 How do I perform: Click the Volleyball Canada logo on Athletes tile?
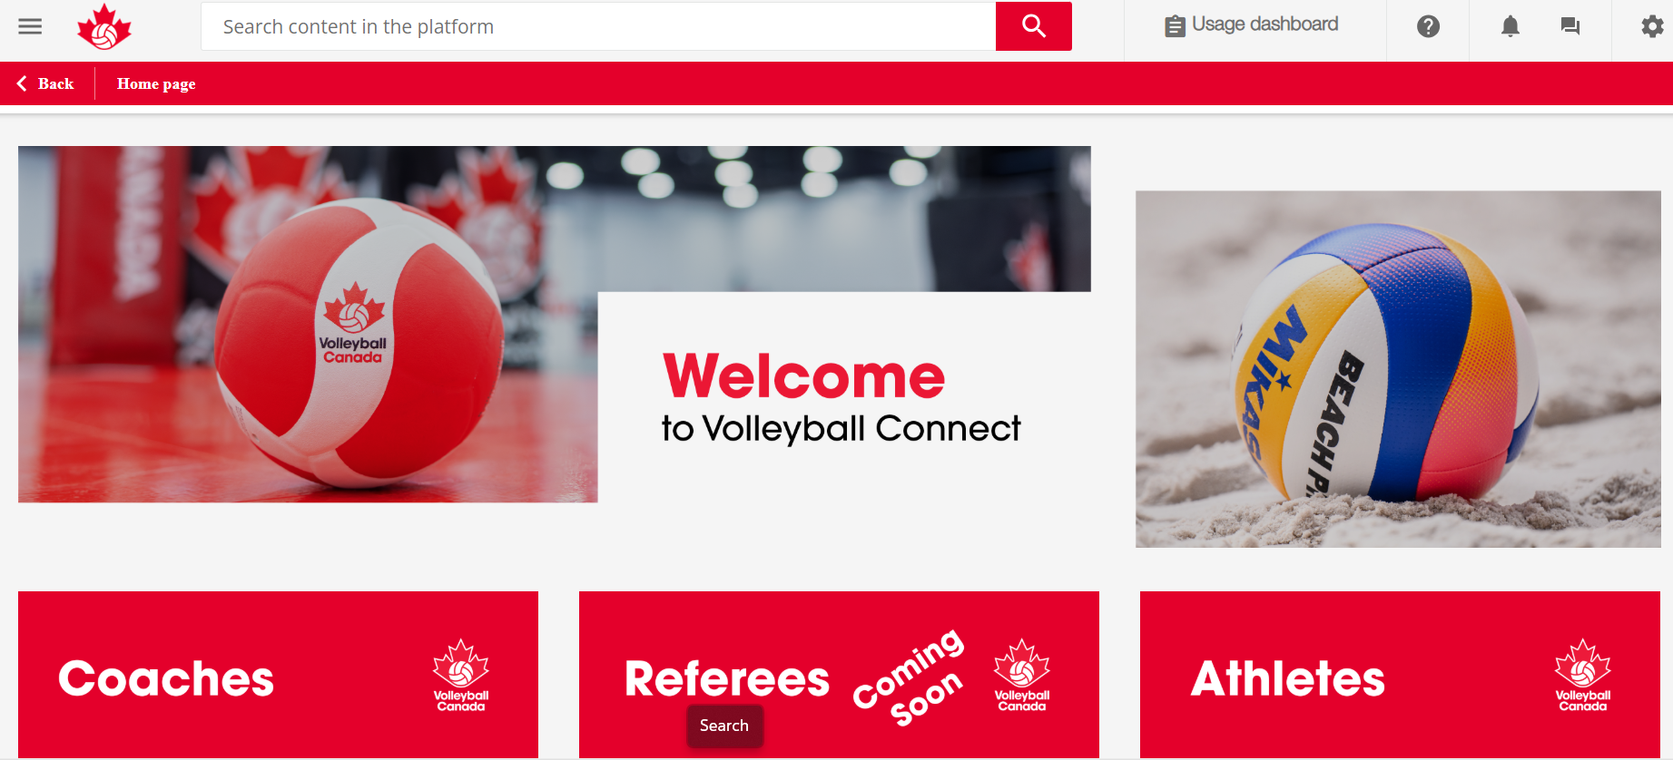pos(1583,676)
